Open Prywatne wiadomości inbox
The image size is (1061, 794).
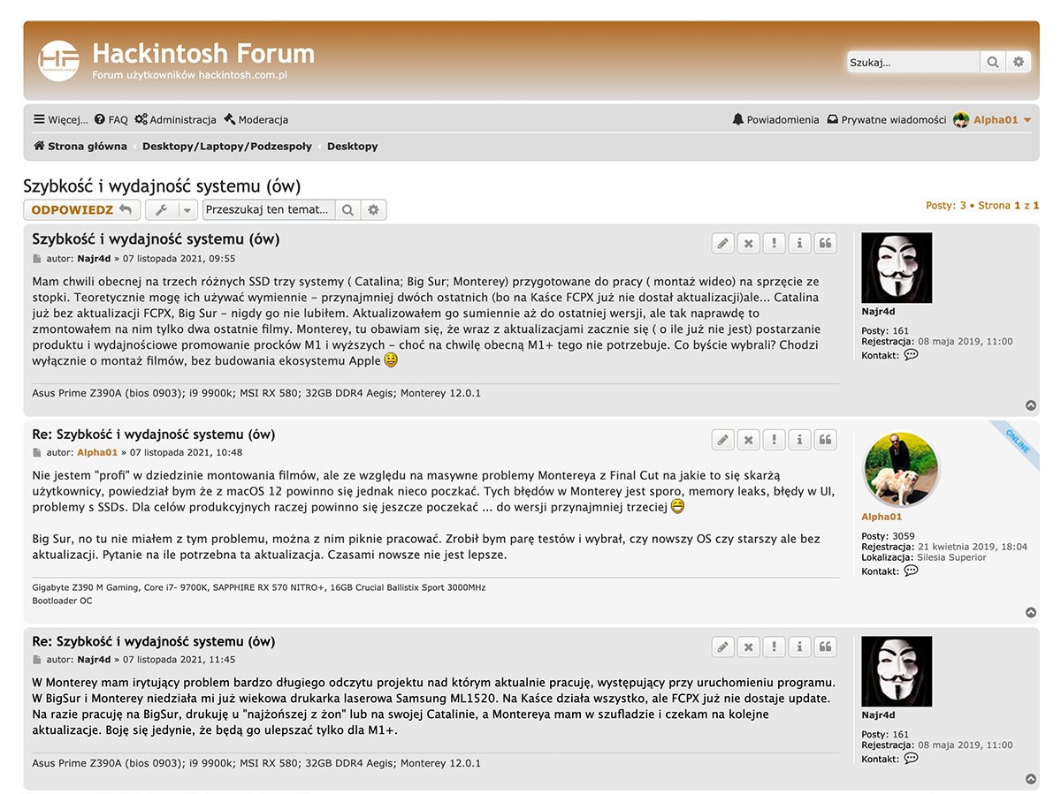[886, 119]
